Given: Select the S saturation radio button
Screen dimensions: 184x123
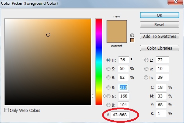Looking at the screenshot, I should click(x=108, y=69).
